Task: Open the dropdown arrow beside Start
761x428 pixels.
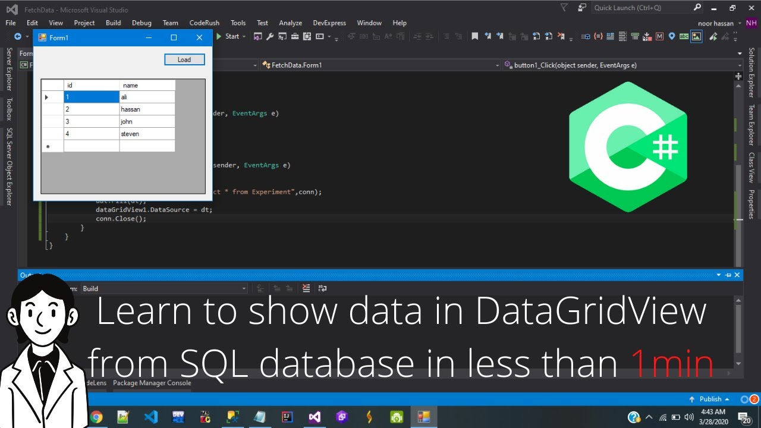Action: 244,36
